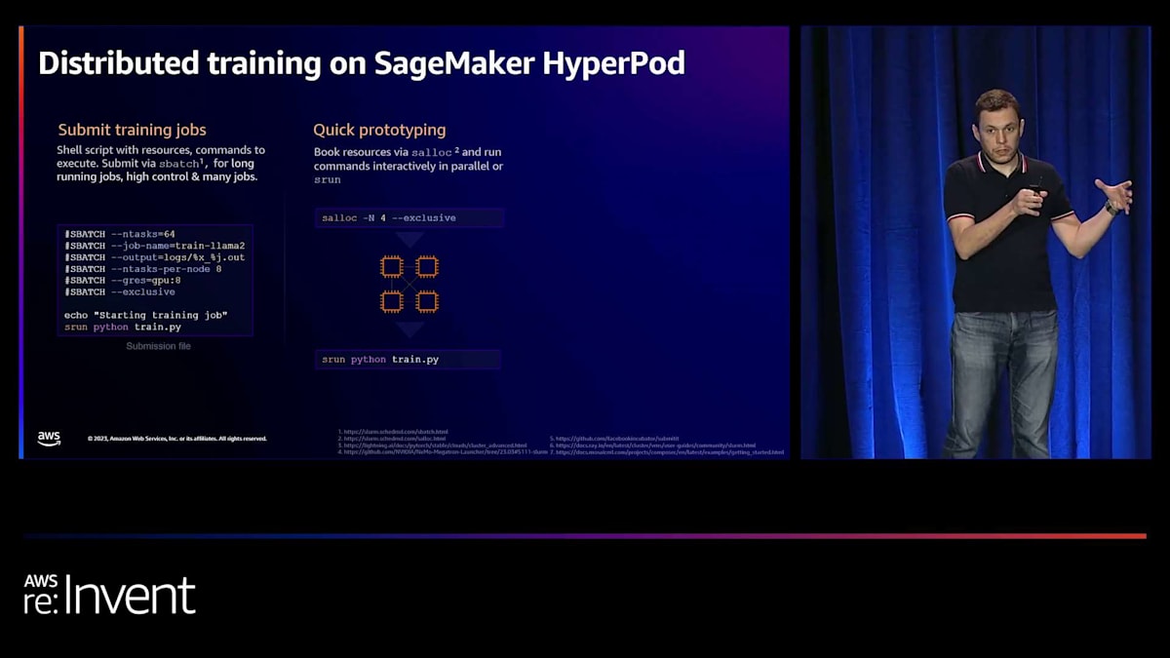Click the AWS re:Invent logo
This screenshot has height=658, width=1170.
109,595
